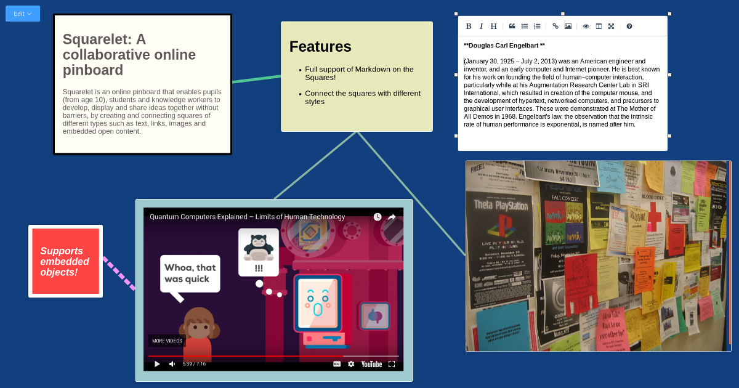Toggle preview mode with the eye icon

(x=586, y=26)
